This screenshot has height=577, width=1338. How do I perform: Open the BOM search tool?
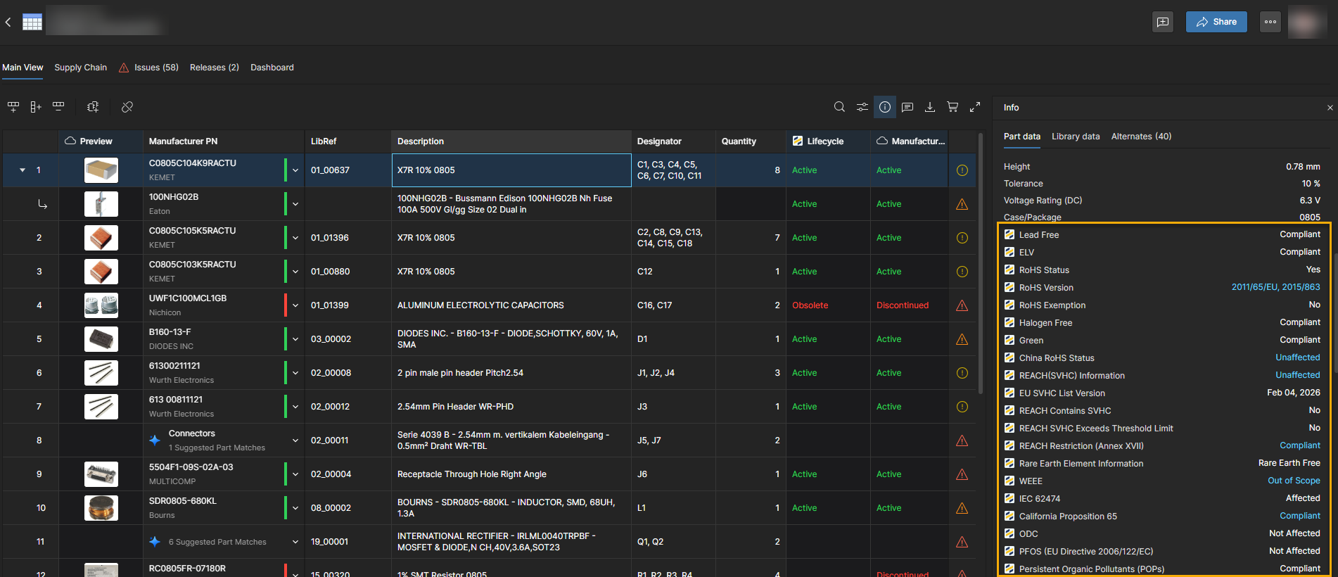pos(839,107)
